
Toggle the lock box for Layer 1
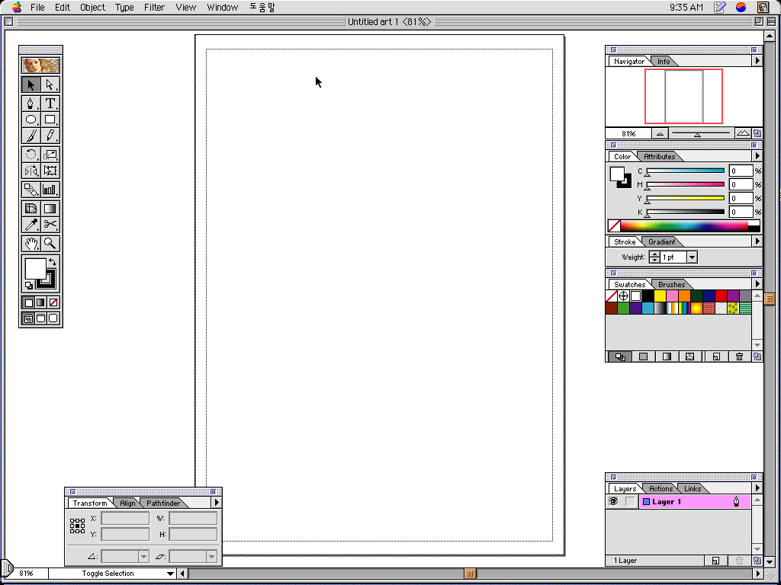629,502
